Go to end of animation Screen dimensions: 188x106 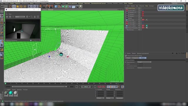coord(95,87)
